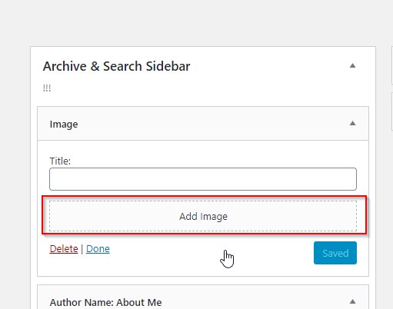Click the Title: field label
This screenshot has height=309, width=393.
(x=60, y=161)
